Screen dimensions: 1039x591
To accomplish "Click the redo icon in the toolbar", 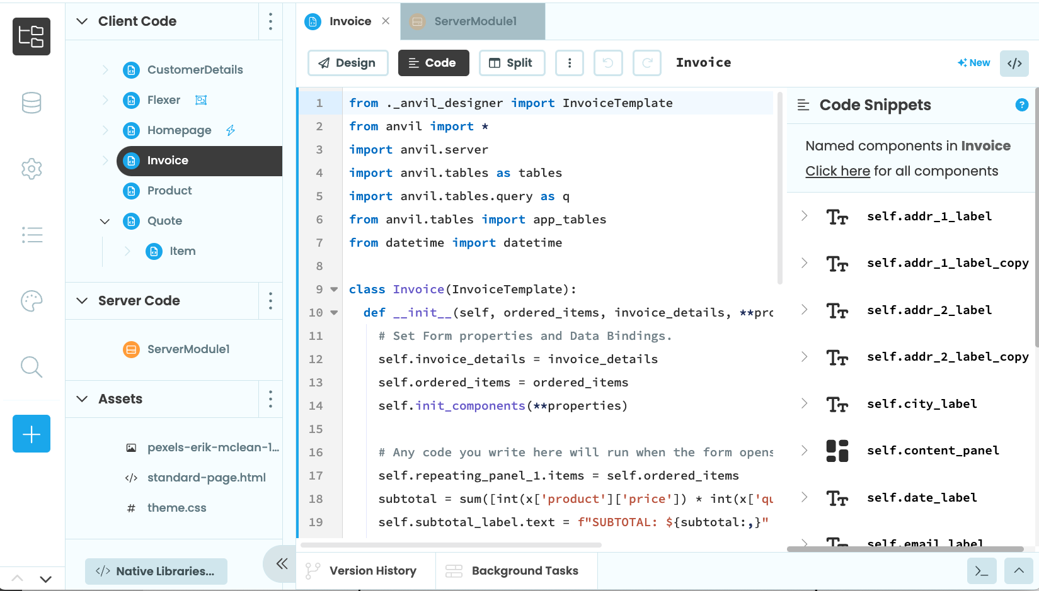I will point(647,63).
